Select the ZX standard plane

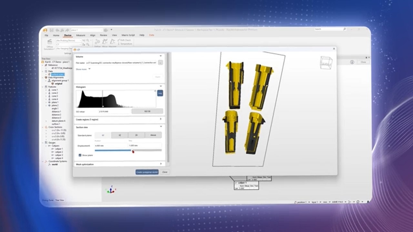[x=136, y=135]
